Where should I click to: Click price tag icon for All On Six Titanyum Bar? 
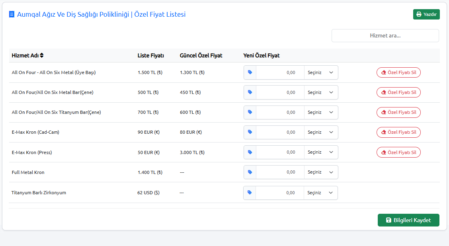tap(250, 112)
